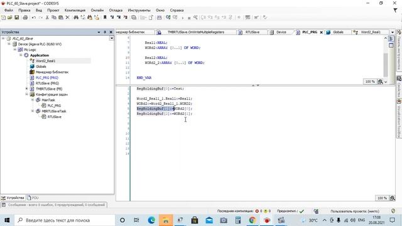Viewport: 402px width, 226px height.
Task: Click the New file toolbar icon
Action: pyautogui.click(x=3, y=18)
